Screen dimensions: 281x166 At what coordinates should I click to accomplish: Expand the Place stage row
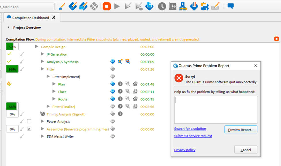[54, 91]
